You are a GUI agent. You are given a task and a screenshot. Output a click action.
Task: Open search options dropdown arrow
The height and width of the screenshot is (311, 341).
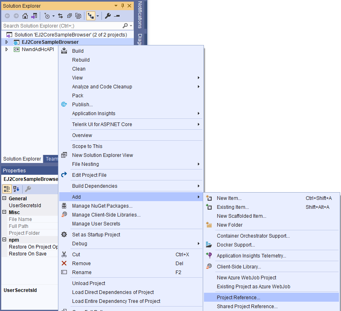(x=131, y=26)
